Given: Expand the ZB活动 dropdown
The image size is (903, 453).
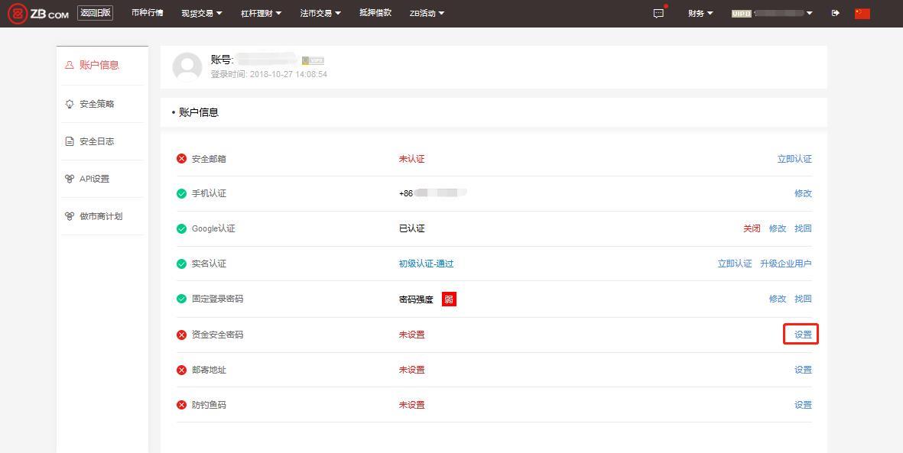Looking at the screenshot, I should [x=427, y=13].
